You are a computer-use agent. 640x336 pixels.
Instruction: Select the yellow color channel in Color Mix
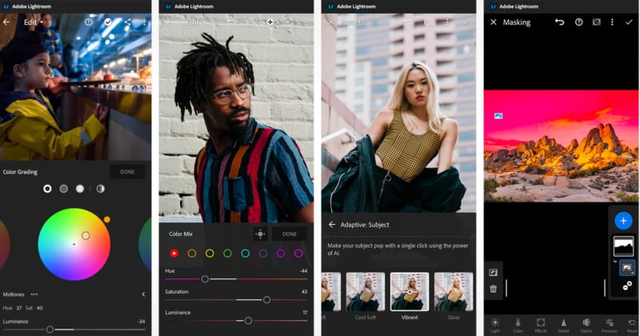click(210, 254)
